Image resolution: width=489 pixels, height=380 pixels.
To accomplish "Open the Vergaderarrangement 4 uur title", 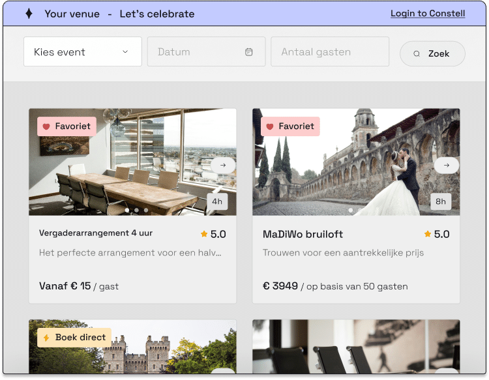I will coord(96,233).
